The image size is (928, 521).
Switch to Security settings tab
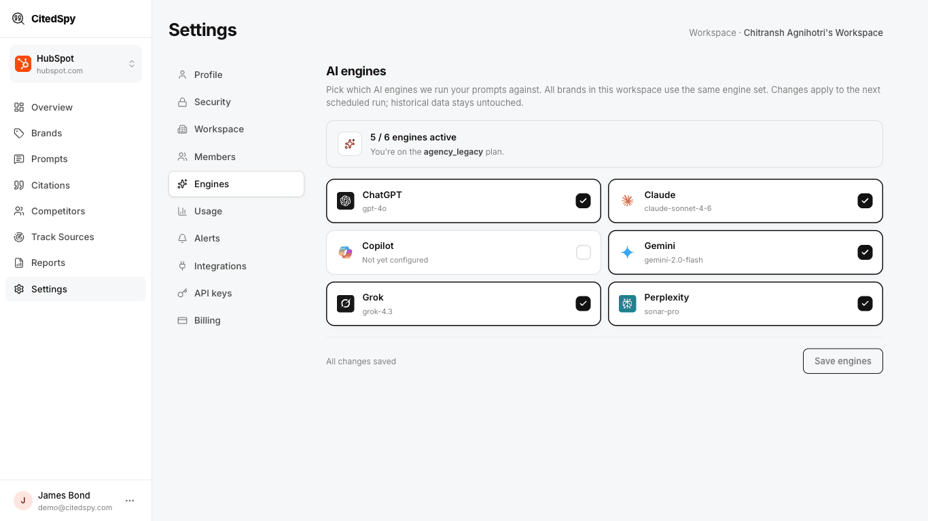pyautogui.click(x=236, y=102)
